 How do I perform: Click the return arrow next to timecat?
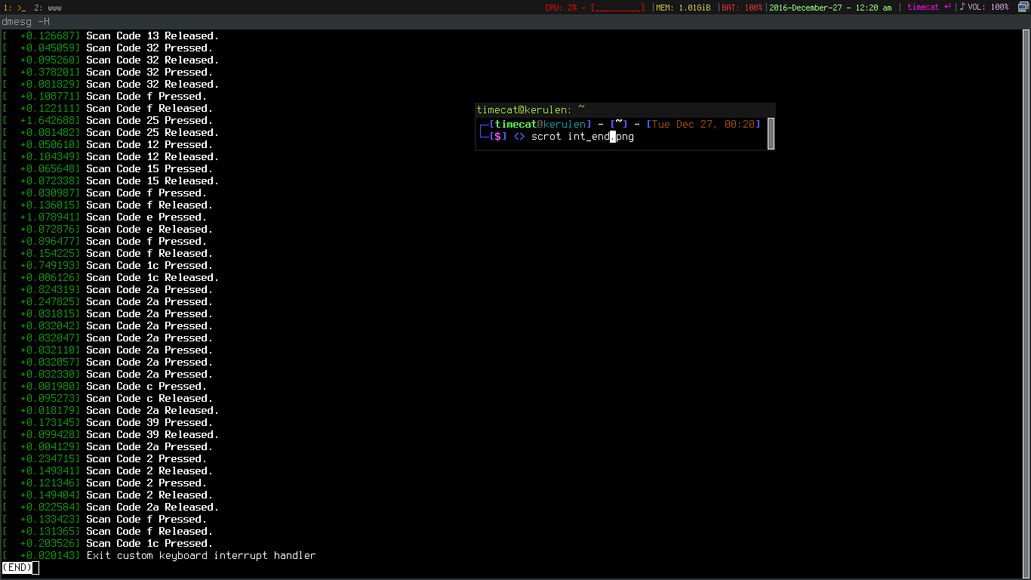tap(947, 8)
